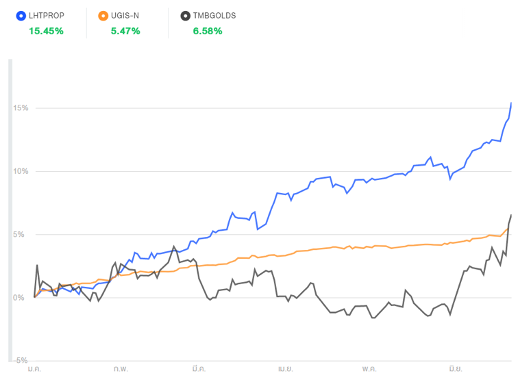Select the เม.ย. month marker

(x=286, y=369)
